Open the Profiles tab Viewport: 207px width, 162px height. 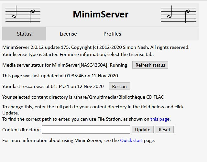[x=112, y=34]
